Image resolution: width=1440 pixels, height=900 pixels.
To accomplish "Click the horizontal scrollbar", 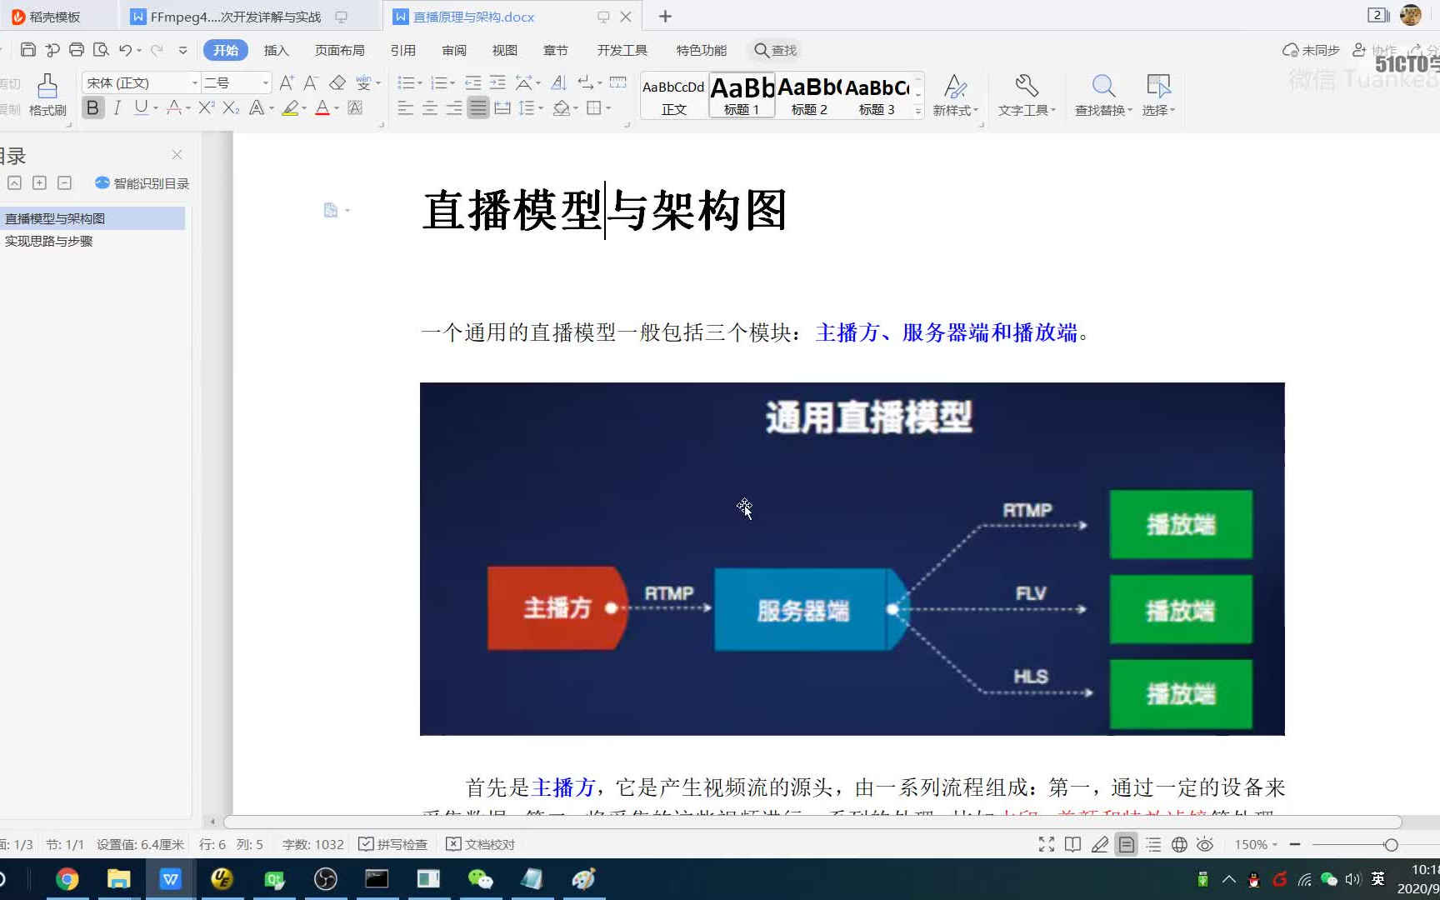I will coord(812,822).
